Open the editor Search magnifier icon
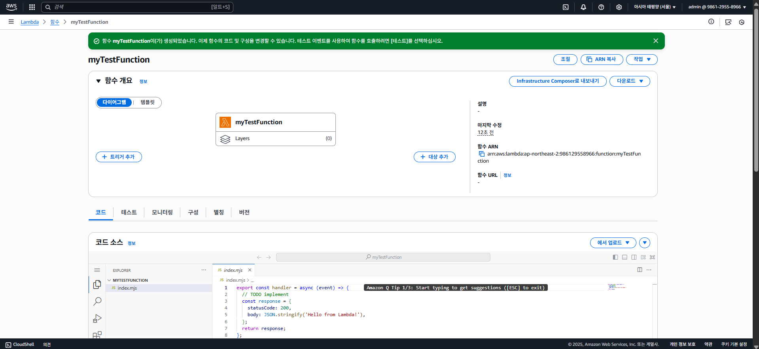The width and height of the screenshot is (759, 349). 97,302
